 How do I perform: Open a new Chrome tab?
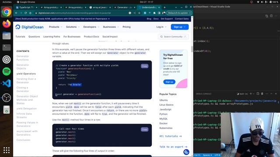164,7
